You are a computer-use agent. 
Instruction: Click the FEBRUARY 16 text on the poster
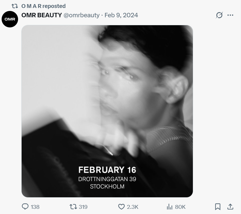107,170
